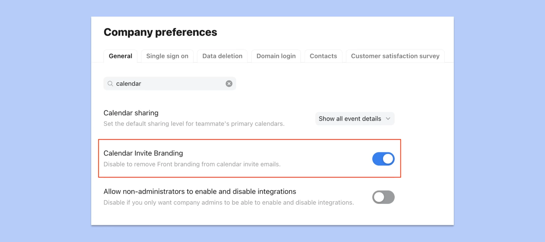The height and width of the screenshot is (242, 545).
Task: Click the Company preferences heading
Action: click(160, 32)
